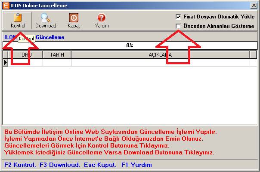
Task: Click the Kontrol toolbar button
Action: coord(18,21)
